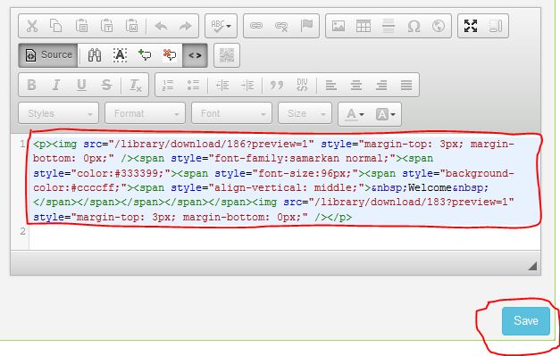The height and width of the screenshot is (356, 560).
Task: Click the horizontal line icon
Action: point(389,26)
